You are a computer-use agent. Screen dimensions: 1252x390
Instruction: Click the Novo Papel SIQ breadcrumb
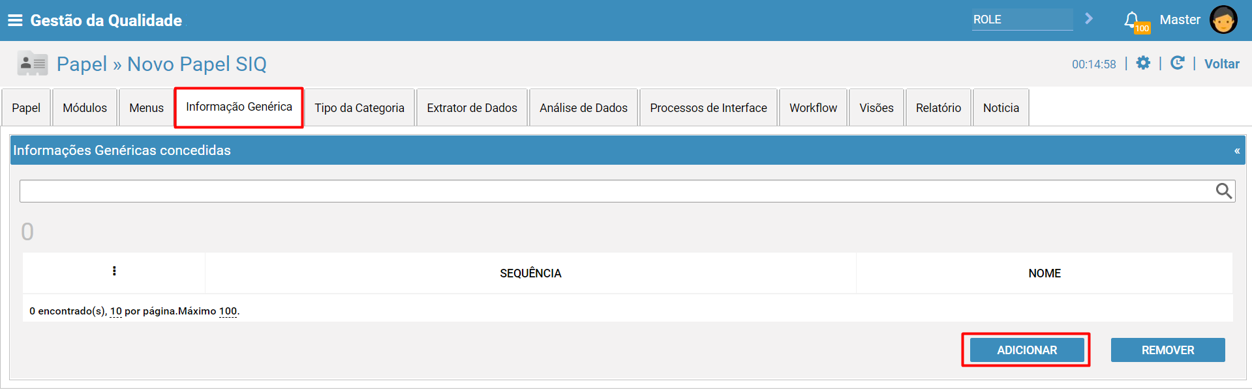point(197,64)
